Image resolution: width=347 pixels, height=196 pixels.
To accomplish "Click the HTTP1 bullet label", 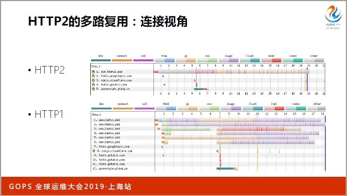I will 49,114.
